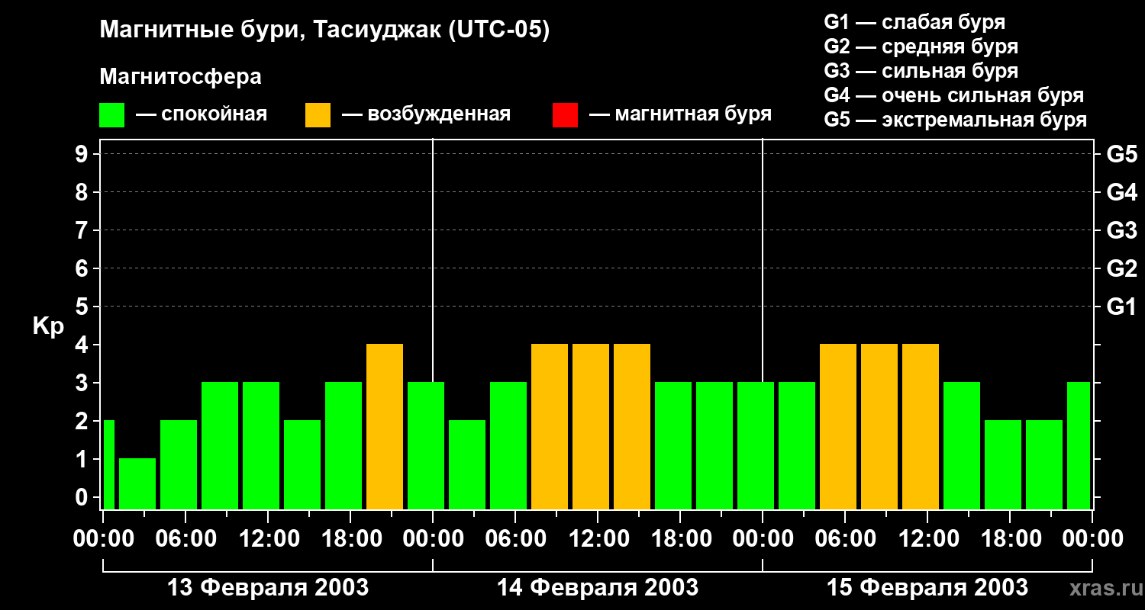The width and height of the screenshot is (1145, 610).
Task: Select the '15 Февраля 2003' date label
Action: pyautogui.click(x=927, y=588)
